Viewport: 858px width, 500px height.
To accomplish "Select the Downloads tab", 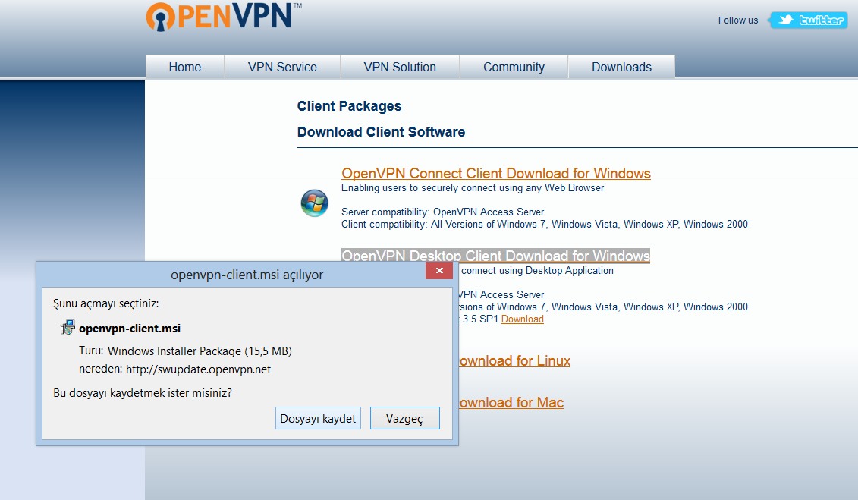I will coord(621,67).
